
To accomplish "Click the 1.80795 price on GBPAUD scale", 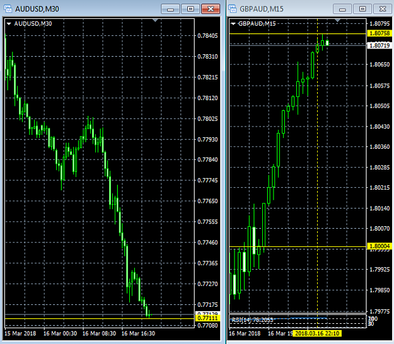I will 380,24.
